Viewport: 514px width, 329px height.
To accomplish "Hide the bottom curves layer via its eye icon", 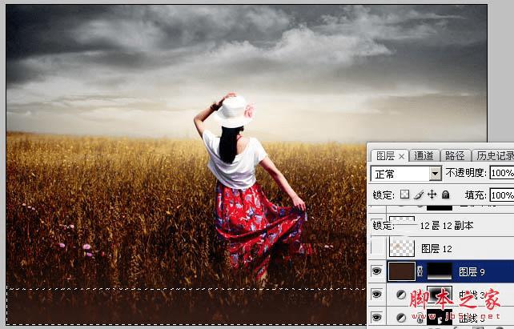I will click(x=376, y=317).
